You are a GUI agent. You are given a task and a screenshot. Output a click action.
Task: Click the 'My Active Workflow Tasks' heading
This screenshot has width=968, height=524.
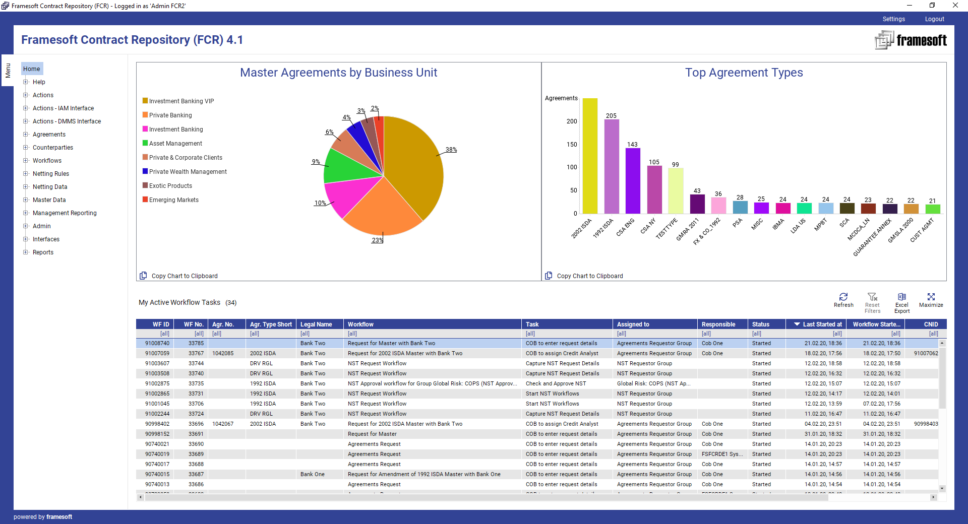179,302
